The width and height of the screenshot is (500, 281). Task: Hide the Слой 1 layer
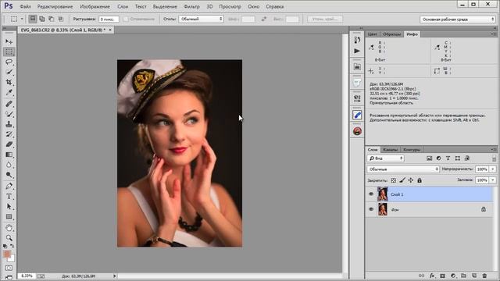pyautogui.click(x=371, y=194)
